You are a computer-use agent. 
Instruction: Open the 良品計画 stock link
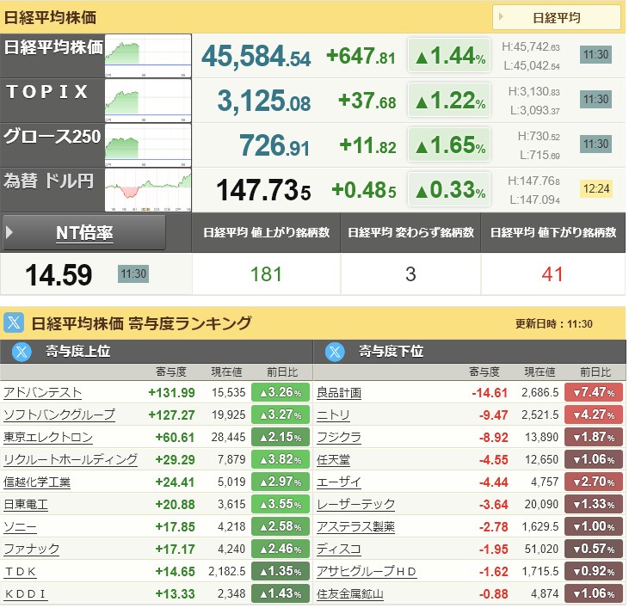point(339,392)
